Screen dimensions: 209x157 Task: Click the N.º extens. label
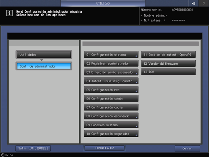click(x=153, y=20)
